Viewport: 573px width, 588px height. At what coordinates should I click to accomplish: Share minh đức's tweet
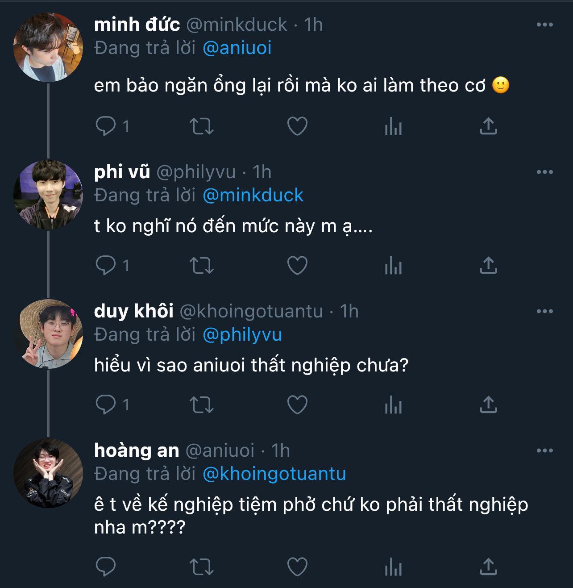pos(488,126)
